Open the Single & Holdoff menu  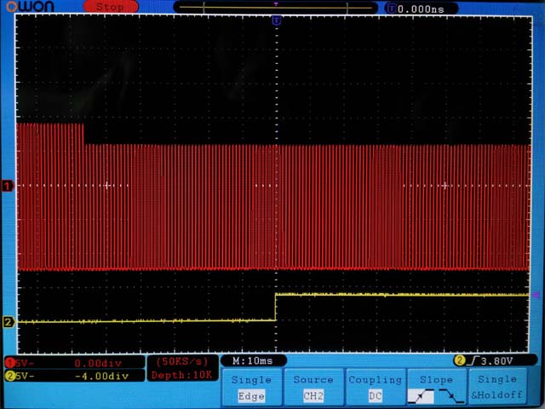497,387
